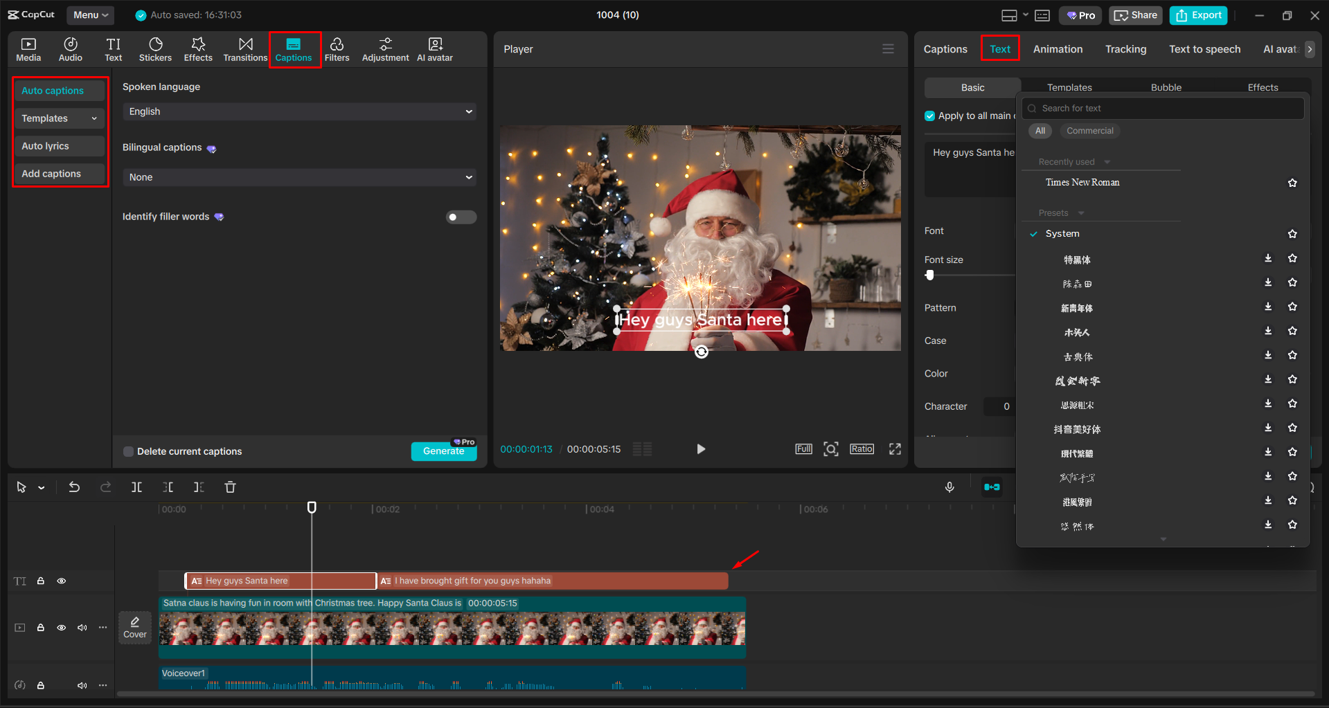The width and height of the screenshot is (1329, 708).
Task: Check Delete current captions
Action: point(128,451)
